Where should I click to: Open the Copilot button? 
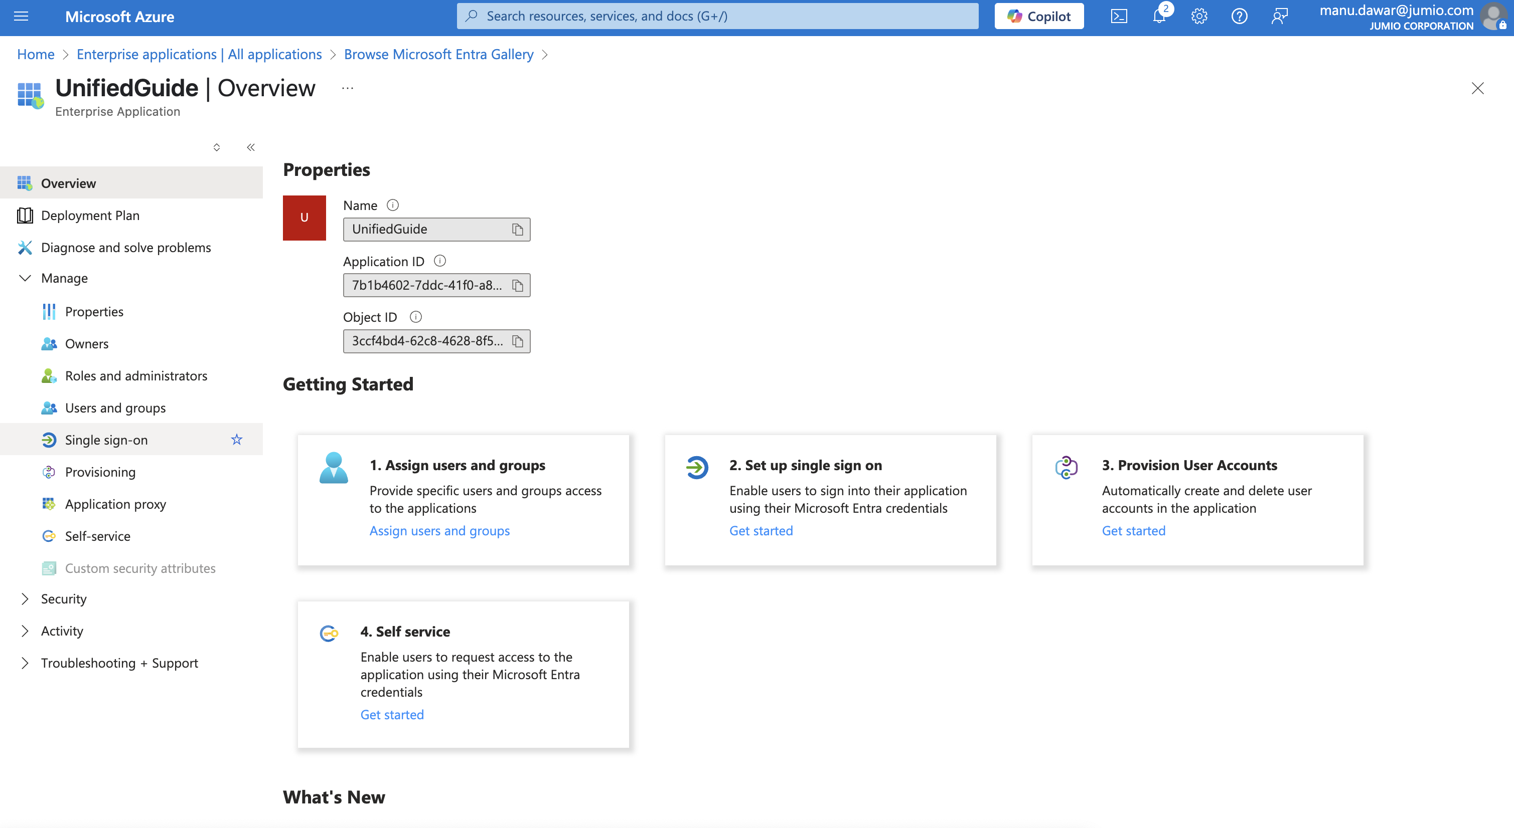tap(1038, 17)
